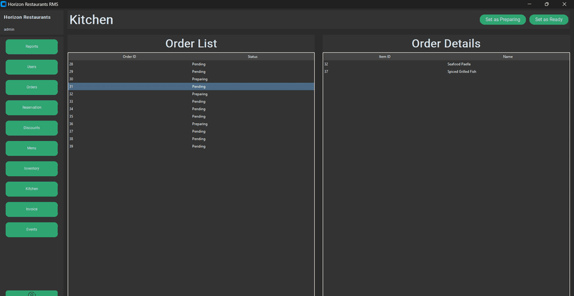The width and height of the screenshot is (574, 296).
Task: Select order 30 with Preparing status
Action: tap(191, 79)
